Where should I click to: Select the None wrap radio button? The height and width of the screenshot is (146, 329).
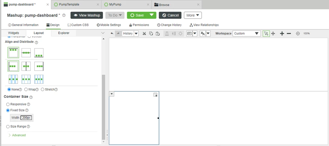[9, 89]
